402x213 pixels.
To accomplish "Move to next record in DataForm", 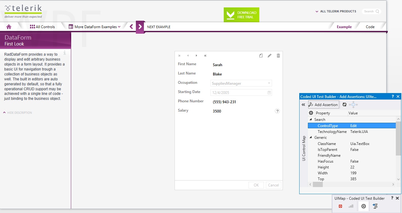I will click(x=197, y=56).
